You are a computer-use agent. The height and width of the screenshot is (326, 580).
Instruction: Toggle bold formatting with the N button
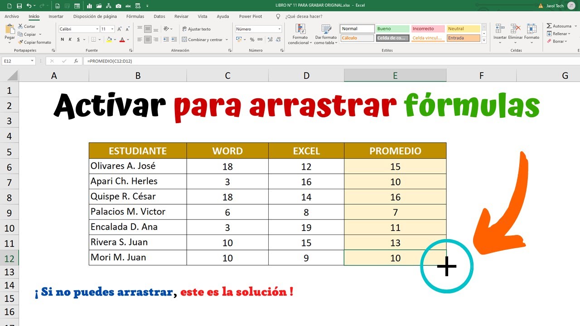(63, 39)
